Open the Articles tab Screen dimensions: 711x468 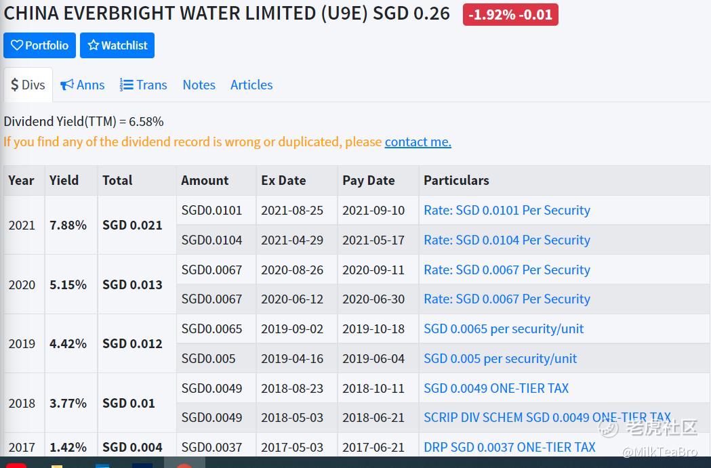tap(251, 85)
